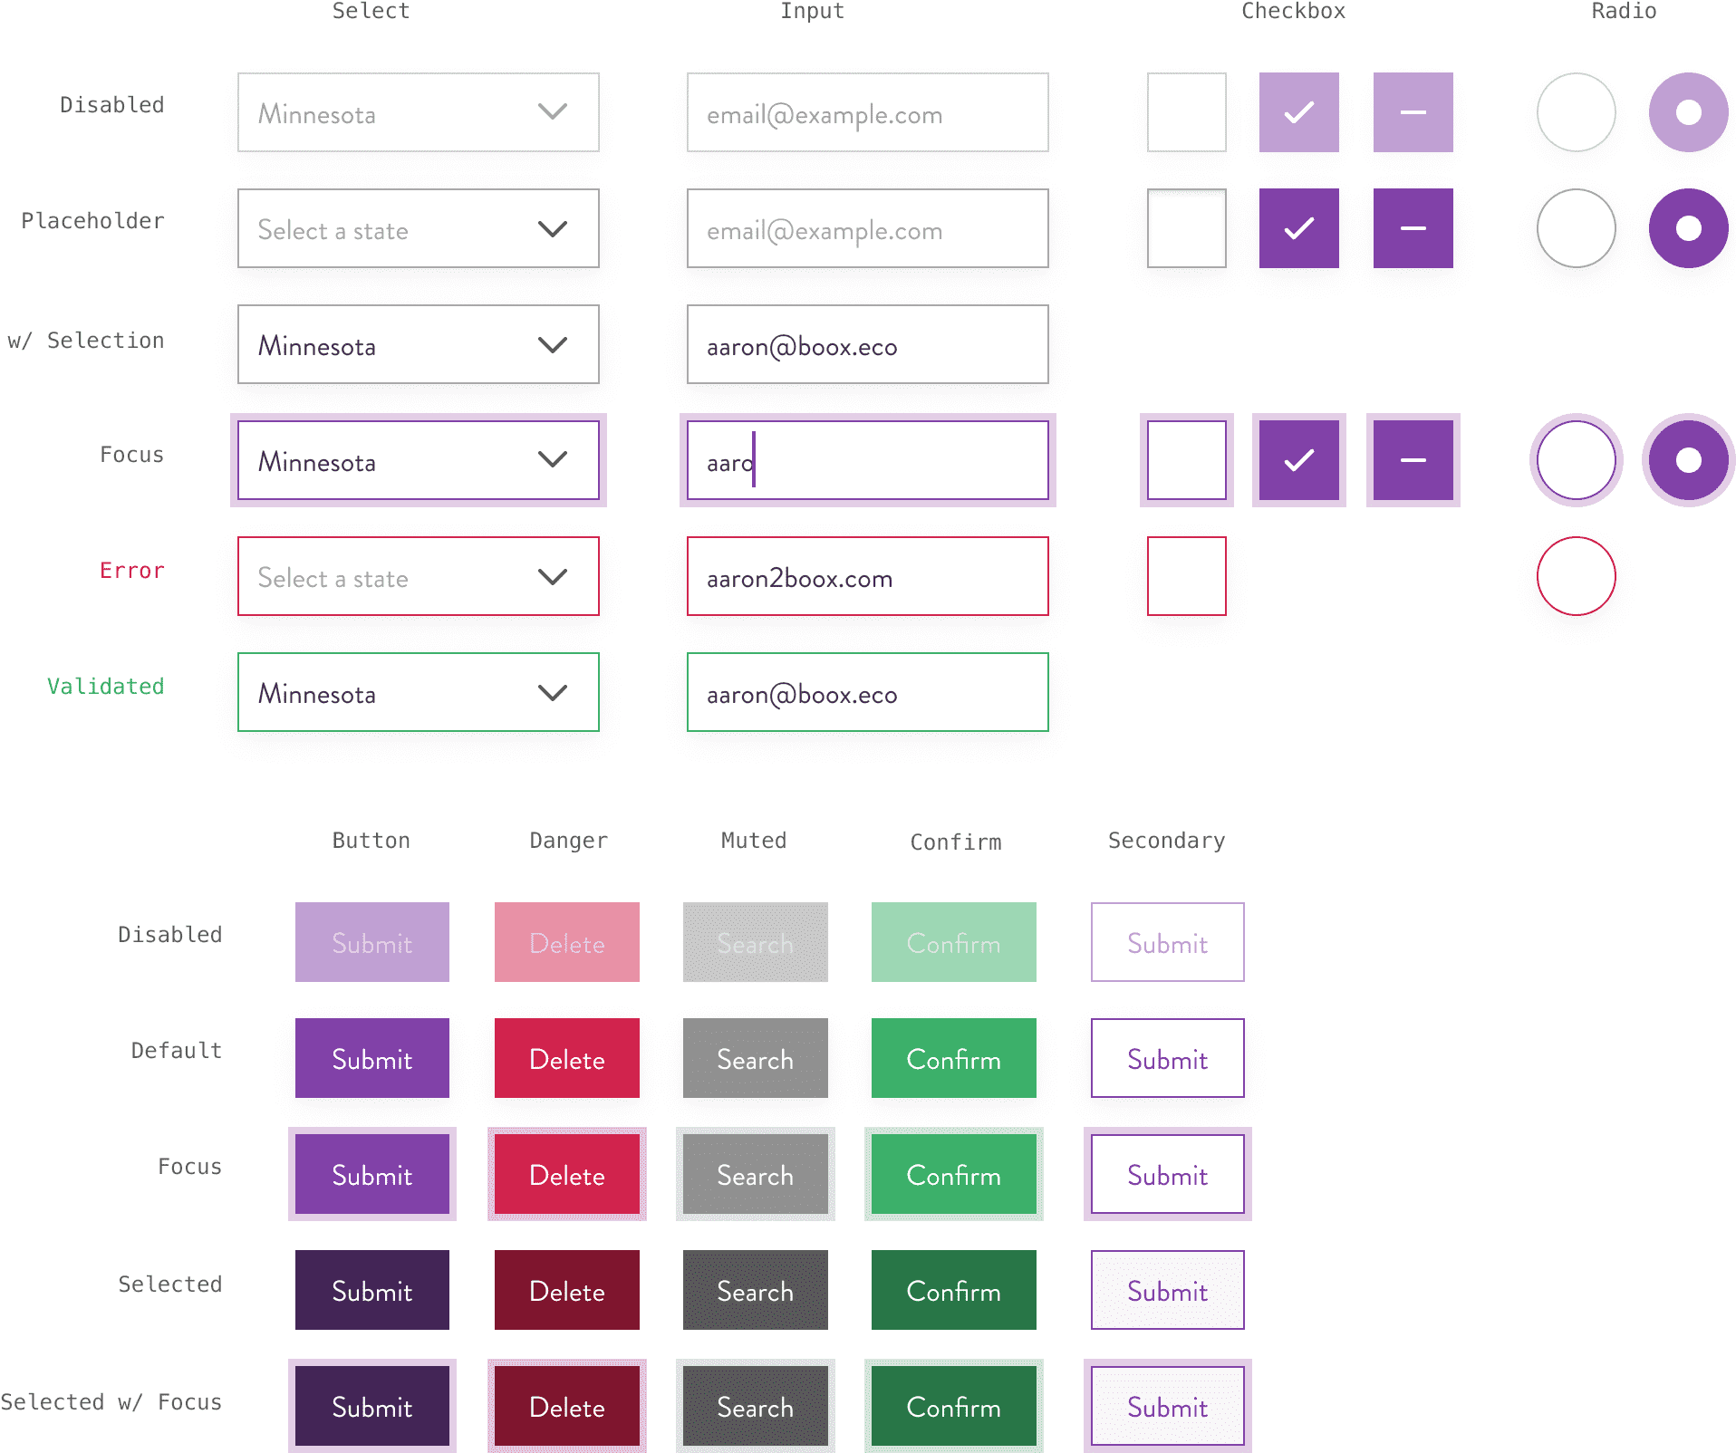Click the chevron in the red Error select

[x=552, y=576]
